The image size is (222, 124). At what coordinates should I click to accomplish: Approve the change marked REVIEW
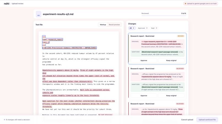[x=144, y=60]
